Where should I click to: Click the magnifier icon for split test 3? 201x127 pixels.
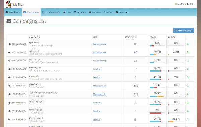pos(188,44)
